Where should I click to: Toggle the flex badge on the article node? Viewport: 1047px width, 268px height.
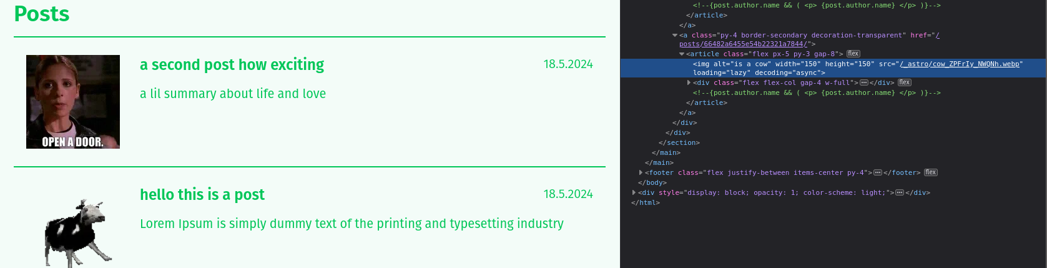pyautogui.click(x=853, y=54)
